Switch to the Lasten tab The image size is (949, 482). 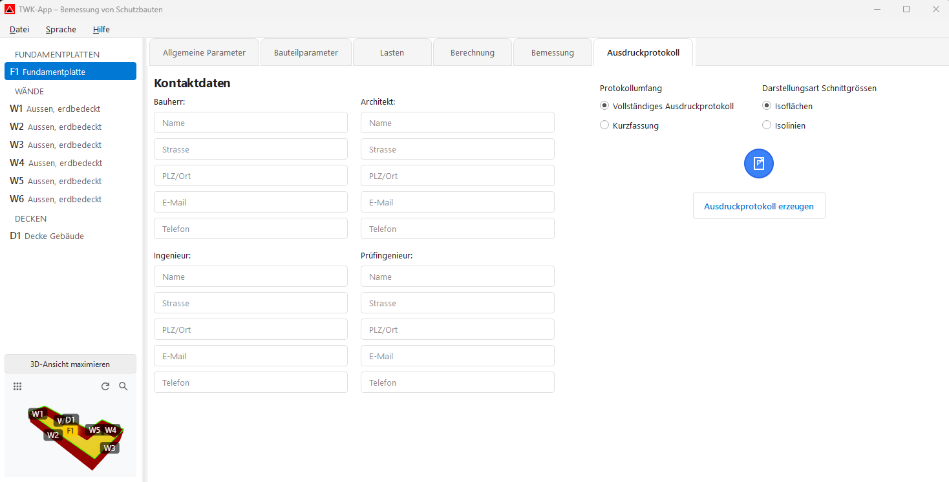392,52
